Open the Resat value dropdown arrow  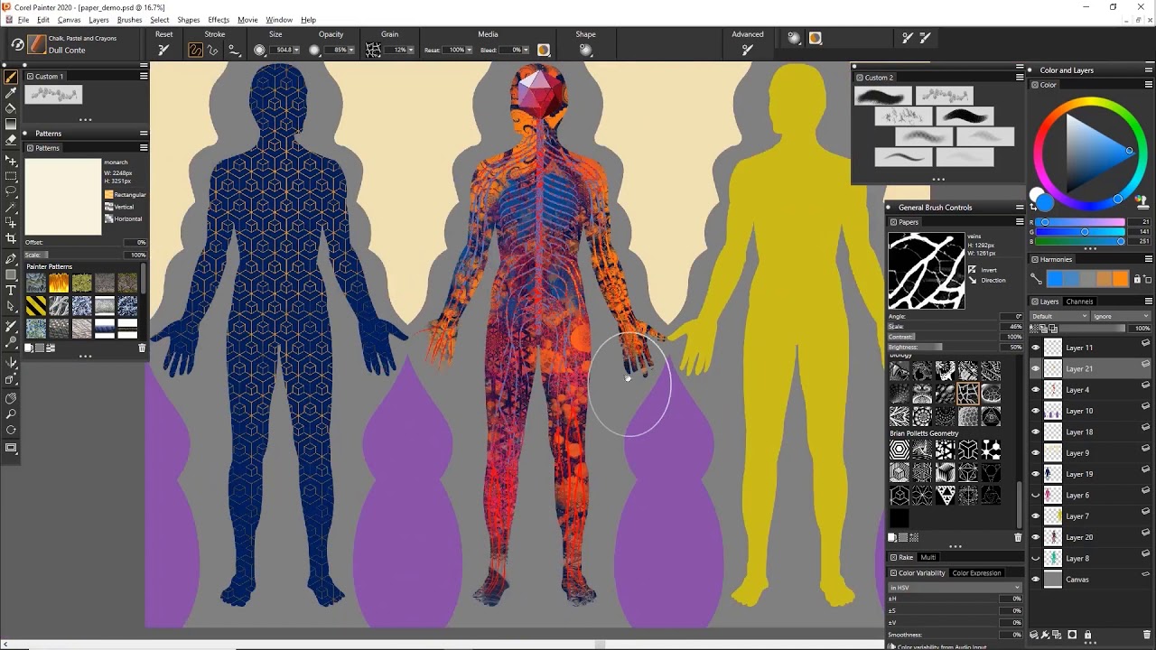(470, 51)
